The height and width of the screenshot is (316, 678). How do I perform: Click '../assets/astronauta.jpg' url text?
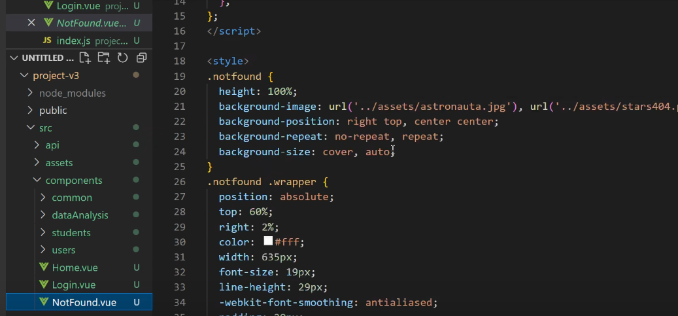[430, 107]
